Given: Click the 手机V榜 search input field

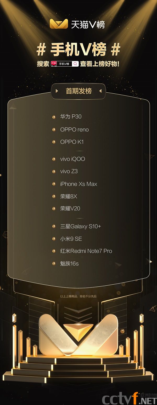Looking at the screenshot, I should (65, 64).
